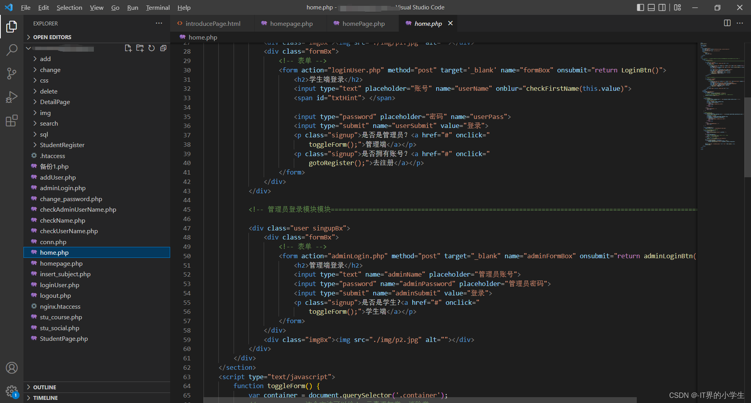Image resolution: width=751 pixels, height=403 pixels.
Task: Collapse all folders in explorer
Action: 163,48
